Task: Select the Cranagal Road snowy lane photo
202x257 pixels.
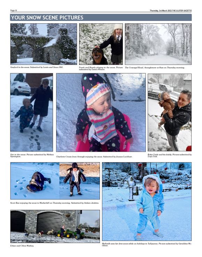Action: click(x=158, y=44)
